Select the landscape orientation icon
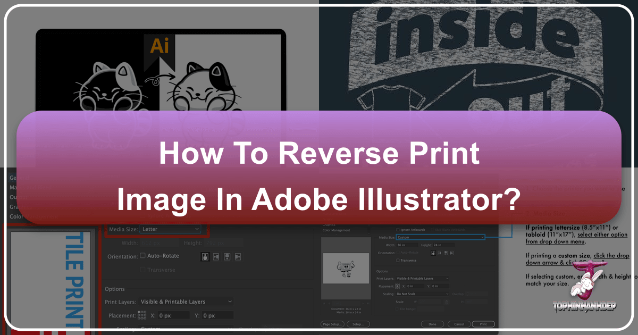This screenshot has height=335, width=638. [x=216, y=257]
